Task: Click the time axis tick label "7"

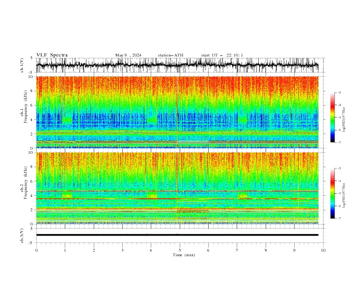Action: [237, 250]
